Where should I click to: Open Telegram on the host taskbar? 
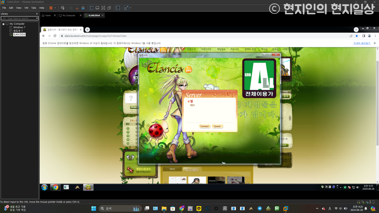(x=259, y=208)
